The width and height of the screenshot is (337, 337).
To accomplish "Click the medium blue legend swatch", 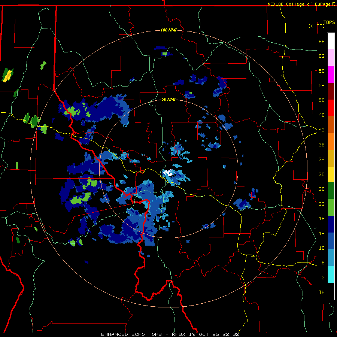I will (x=331, y=241).
